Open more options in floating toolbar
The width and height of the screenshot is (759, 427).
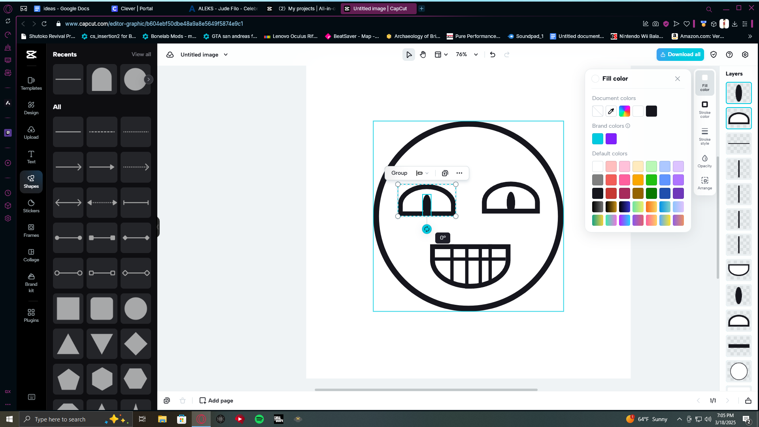point(459,173)
